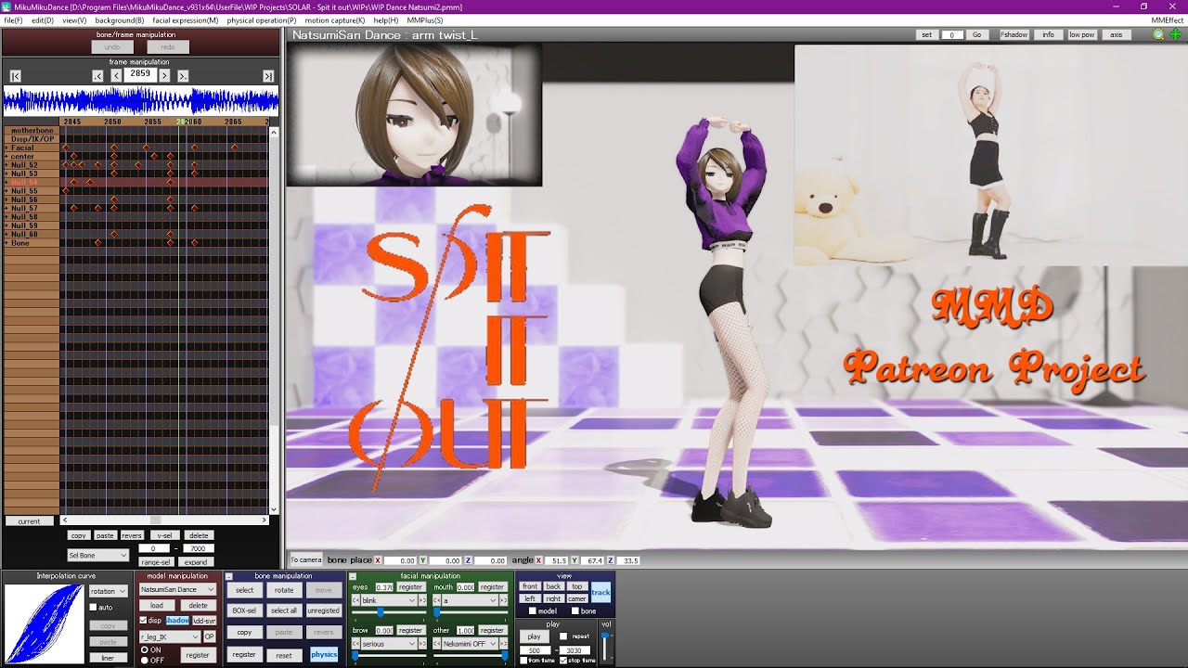The height and width of the screenshot is (668, 1188).
Task: Click the physics button
Action: [324, 654]
